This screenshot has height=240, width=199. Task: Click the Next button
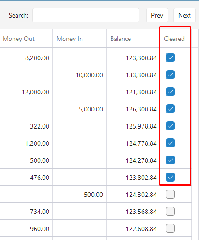tap(185, 15)
